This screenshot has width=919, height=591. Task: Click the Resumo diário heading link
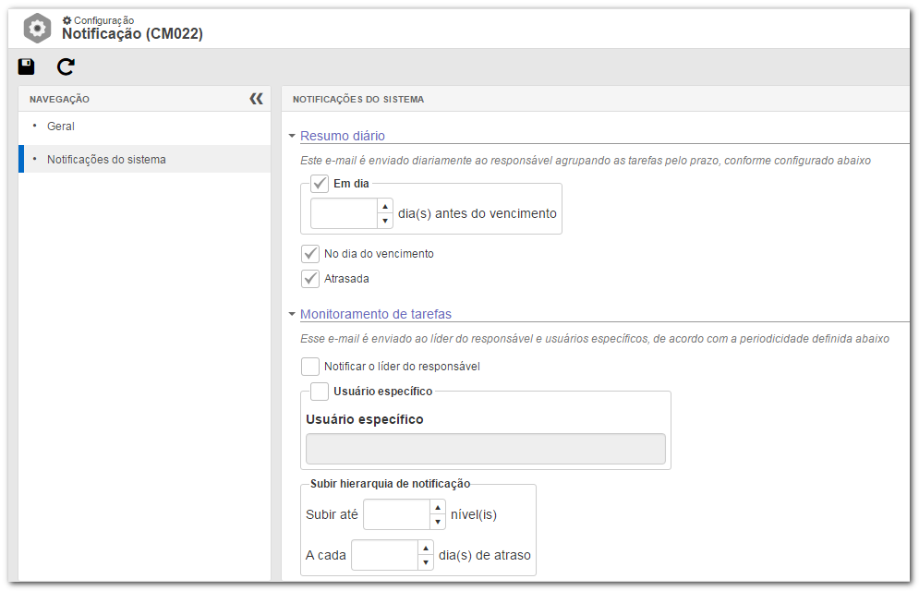[x=343, y=136]
